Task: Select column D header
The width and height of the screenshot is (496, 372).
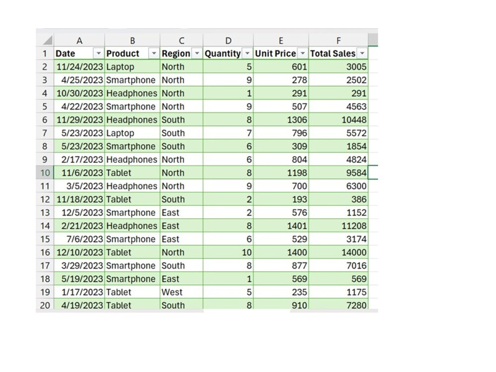Action: pos(228,41)
